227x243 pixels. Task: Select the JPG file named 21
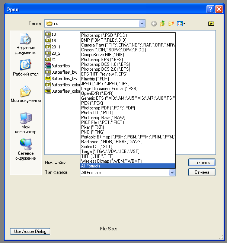51,60
